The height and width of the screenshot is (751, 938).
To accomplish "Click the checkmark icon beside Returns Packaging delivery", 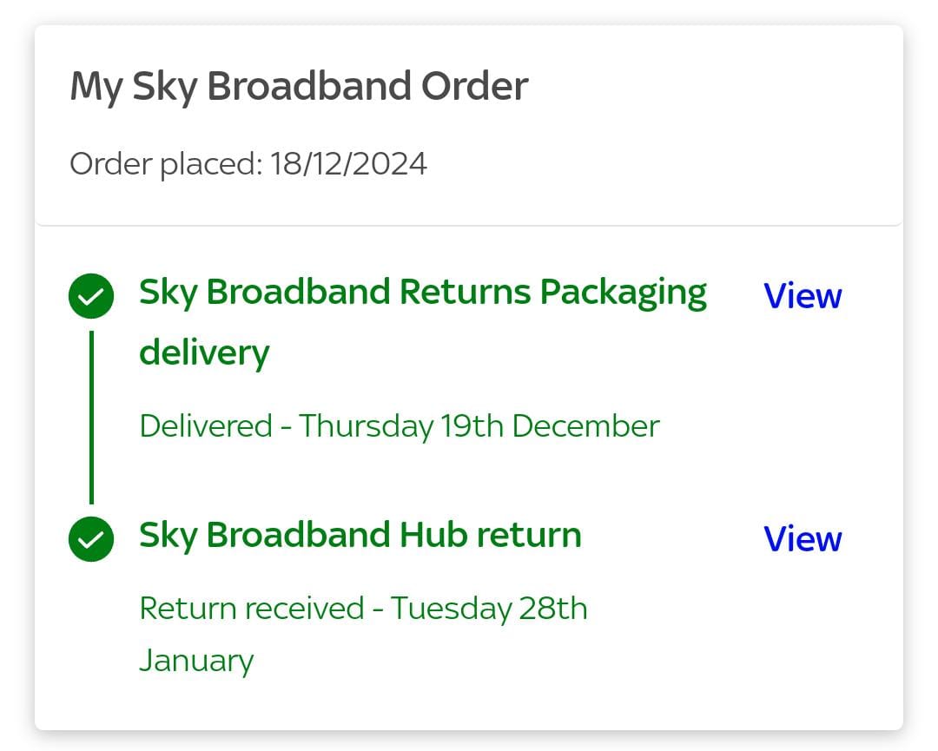I will coord(90,295).
